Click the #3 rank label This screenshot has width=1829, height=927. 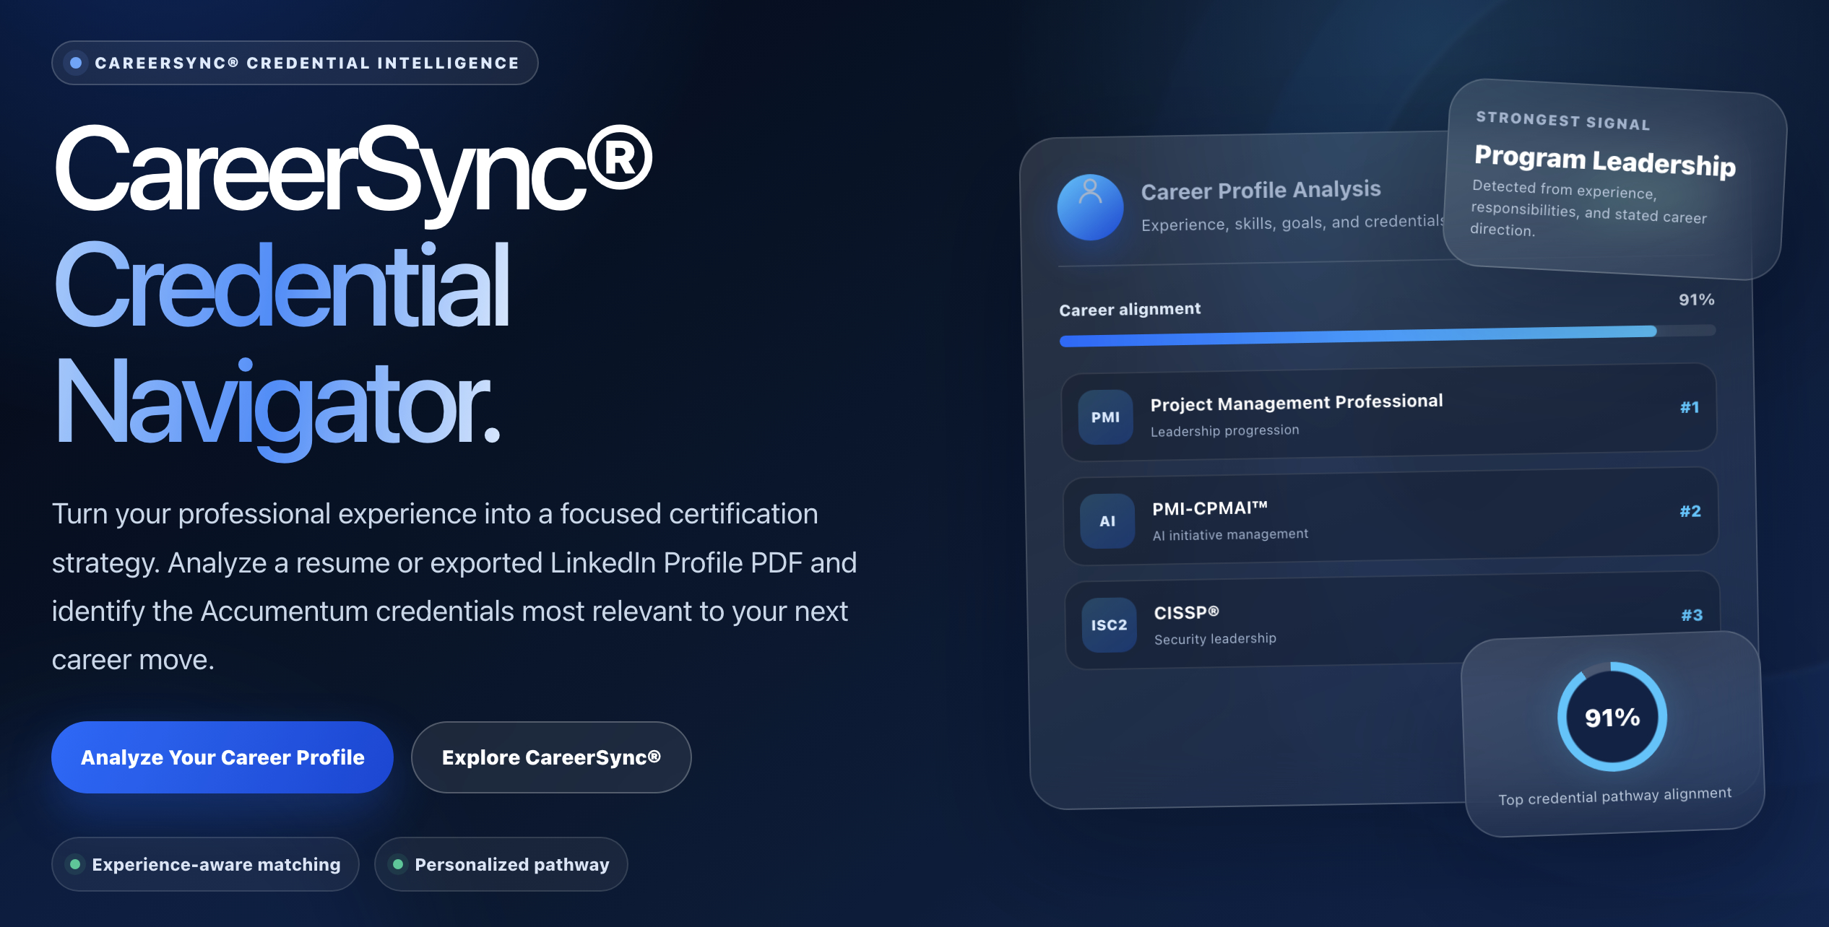tap(1692, 615)
